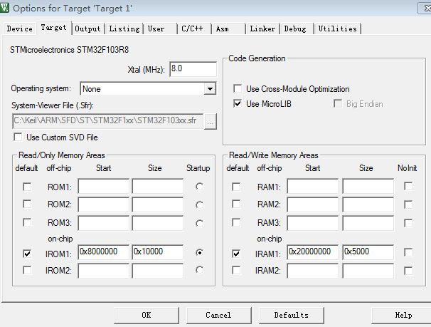Click the Keil uVision title bar icon

4,7
